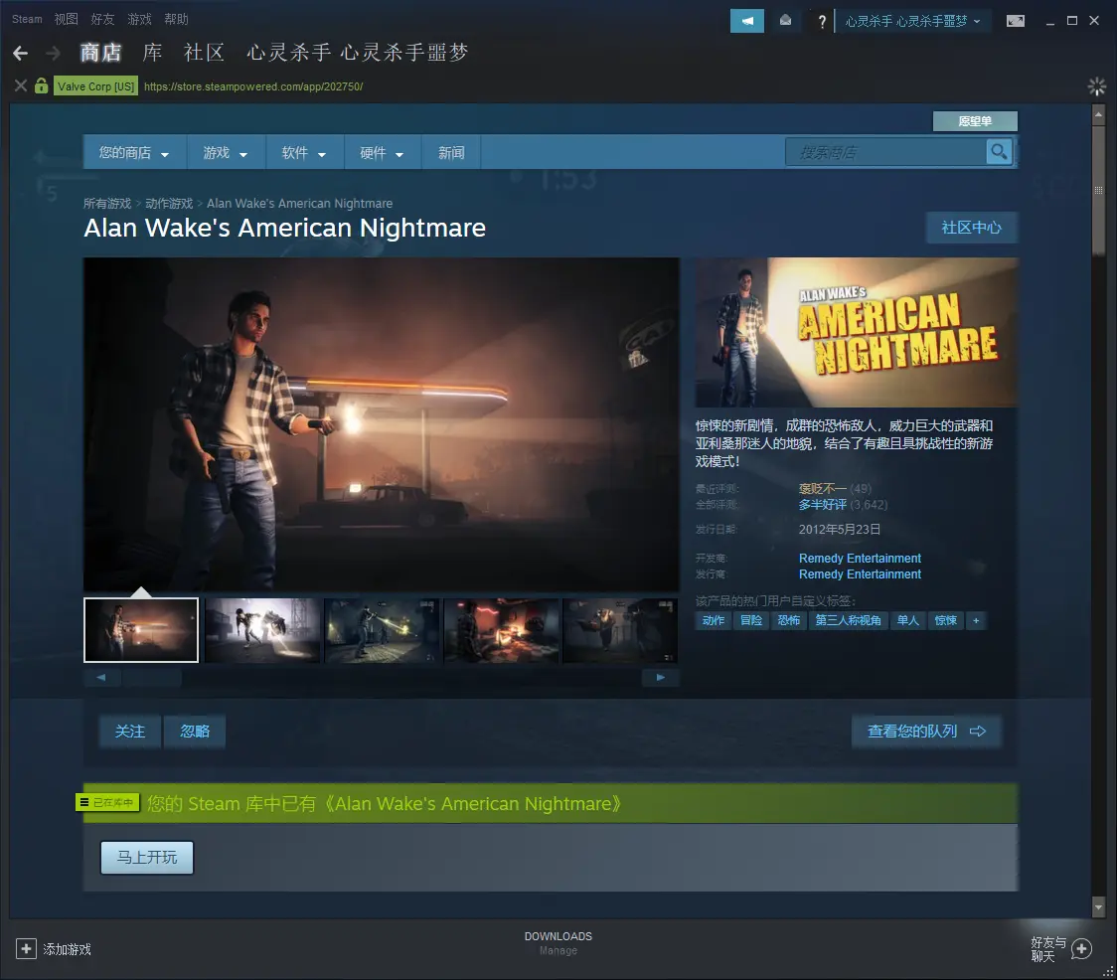The height and width of the screenshot is (980, 1117).
Task: Go back with the back arrow
Action: (21, 53)
